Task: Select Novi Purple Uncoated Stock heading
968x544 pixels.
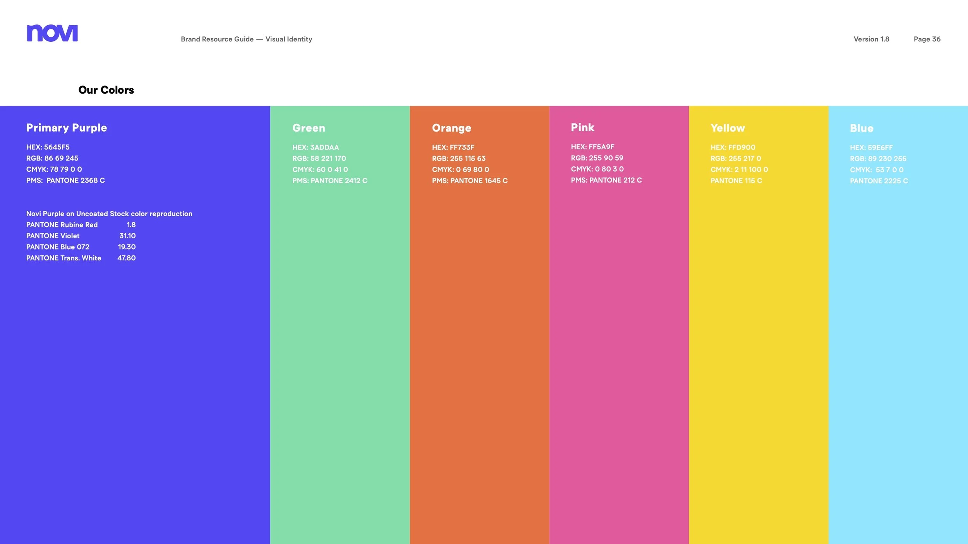Action: [109, 214]
